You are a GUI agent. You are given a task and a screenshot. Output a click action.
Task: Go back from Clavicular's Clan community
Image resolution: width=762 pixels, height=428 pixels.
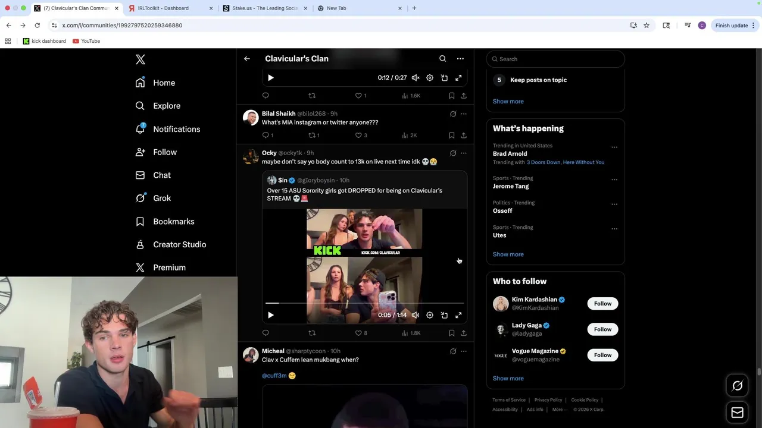tap(247, 59)
